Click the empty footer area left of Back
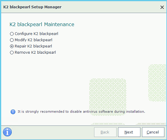167x140 pixels. tap(53, 132)
